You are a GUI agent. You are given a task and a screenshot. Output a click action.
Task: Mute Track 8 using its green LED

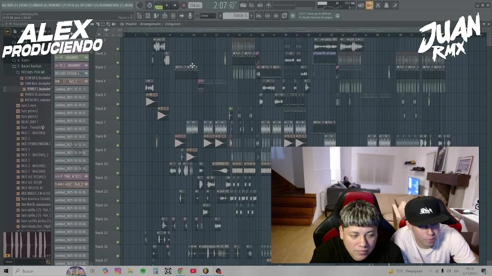(118, 145)
